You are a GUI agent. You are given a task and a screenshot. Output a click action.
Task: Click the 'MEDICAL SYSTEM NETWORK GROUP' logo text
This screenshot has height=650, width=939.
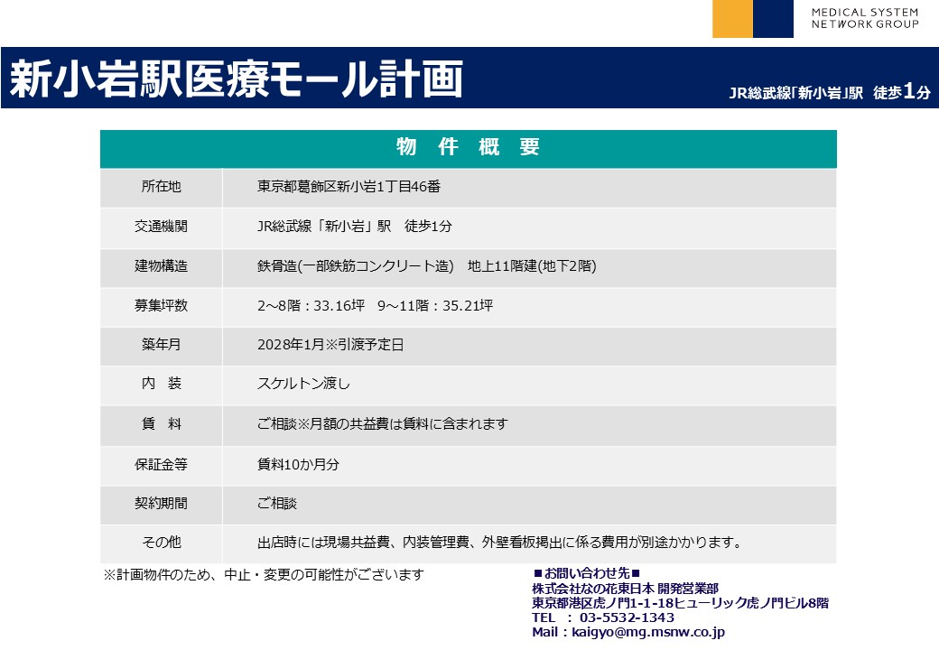coord(865,18)
